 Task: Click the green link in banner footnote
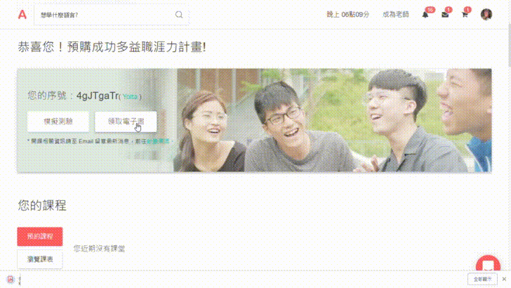(x=158, y=141)
